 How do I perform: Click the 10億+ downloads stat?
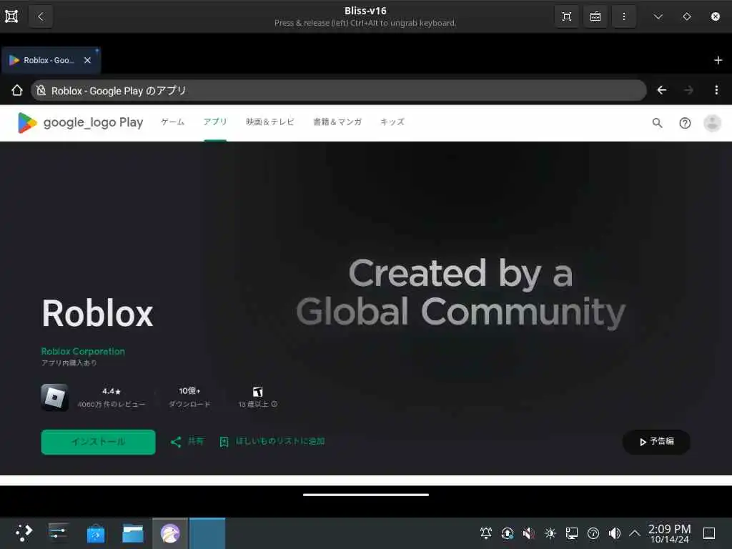pyautogui.click(x=189, y=397)
